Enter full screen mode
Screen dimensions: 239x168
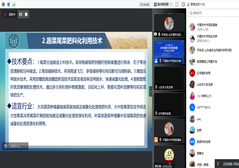177,4
